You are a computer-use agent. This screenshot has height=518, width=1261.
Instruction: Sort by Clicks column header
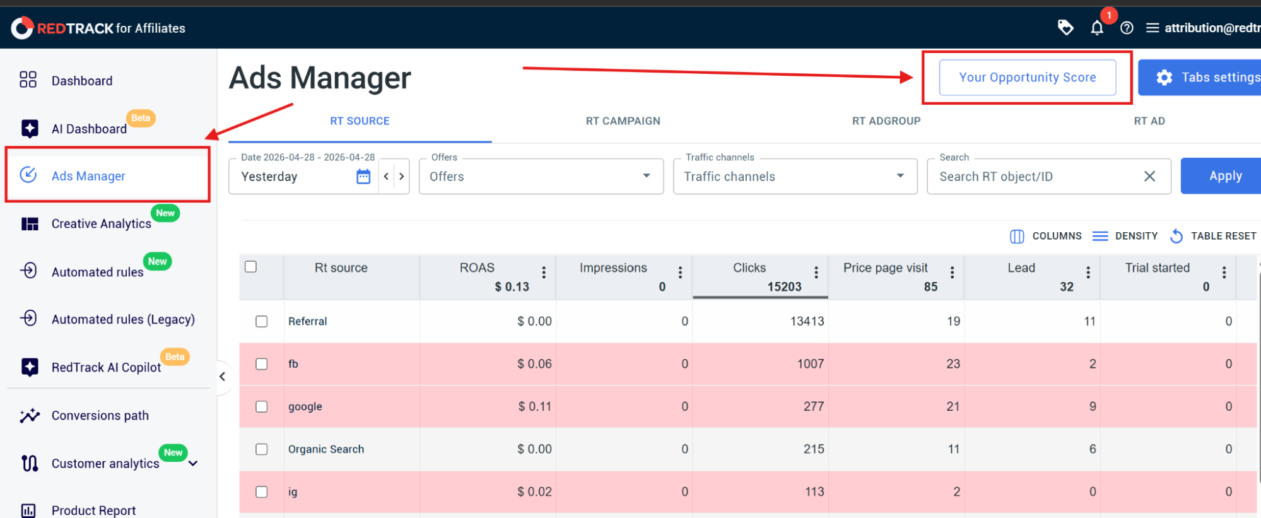tap(749, 268)
